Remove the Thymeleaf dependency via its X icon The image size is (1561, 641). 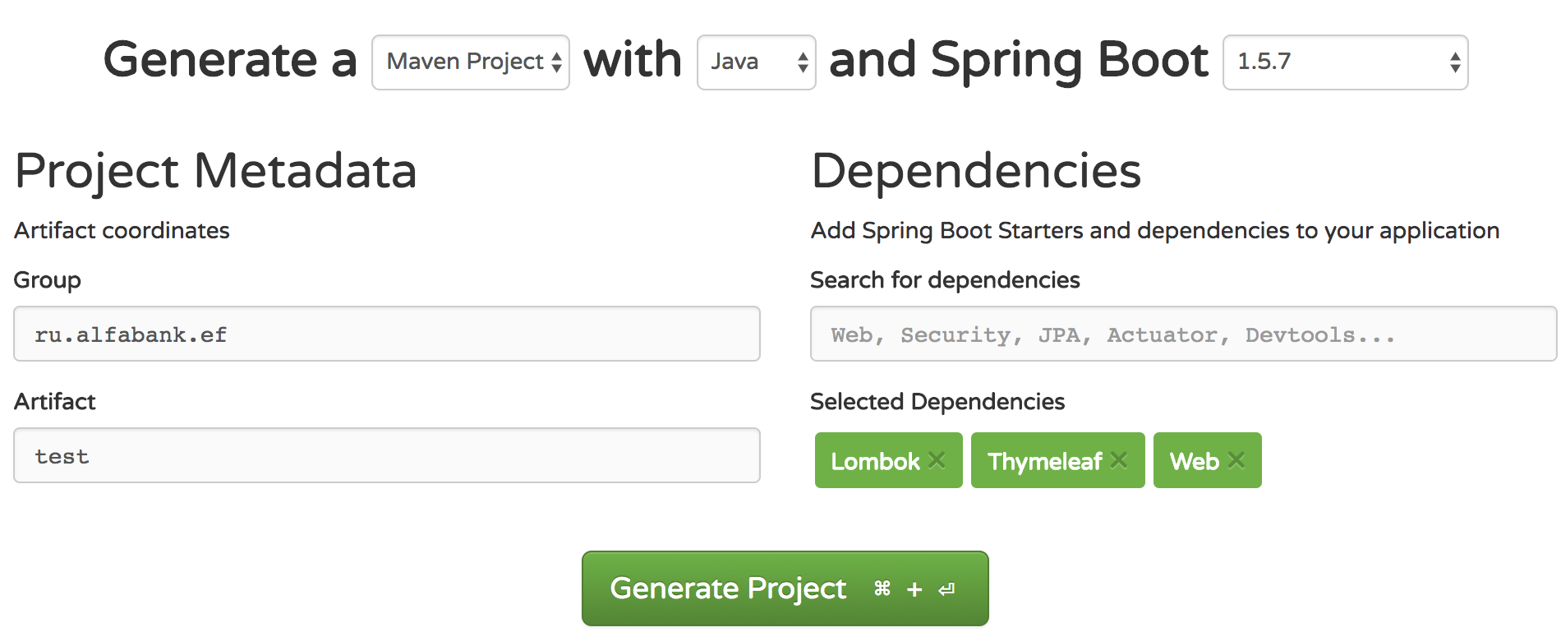point(1119,460)
